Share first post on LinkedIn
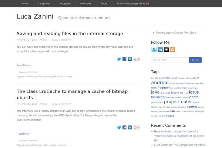 [130, 59]
